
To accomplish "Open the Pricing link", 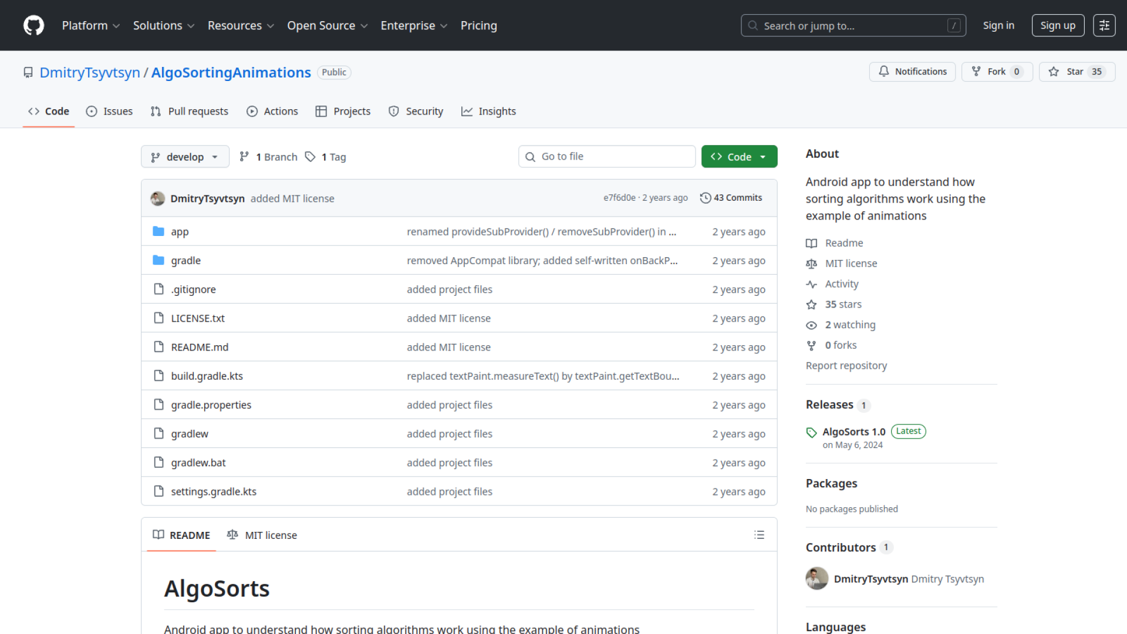I will (478, 25).
